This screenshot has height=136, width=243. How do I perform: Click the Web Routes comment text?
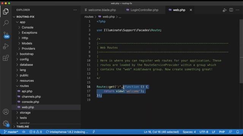pyautogui.click(x=109, y=48)
